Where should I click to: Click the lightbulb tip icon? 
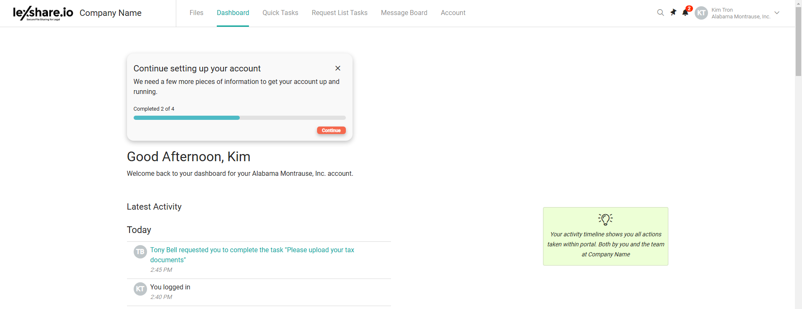(x=605, y=219)
